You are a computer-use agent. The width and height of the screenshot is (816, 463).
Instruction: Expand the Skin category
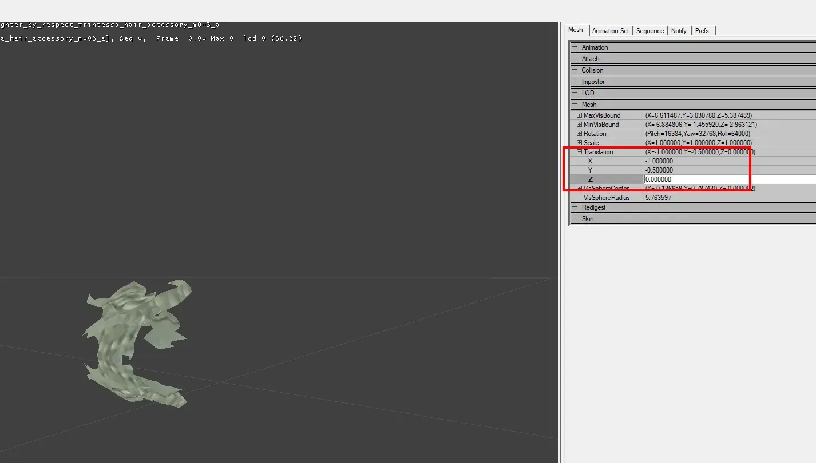[x=575, y=218]
